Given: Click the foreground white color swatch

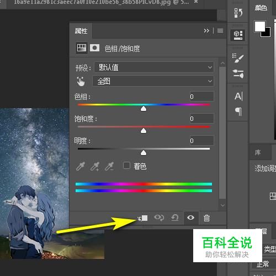Looking at the screenshot, I should pos(259,26).
